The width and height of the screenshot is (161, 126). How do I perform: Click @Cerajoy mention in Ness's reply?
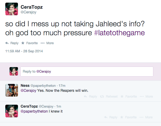pos(28,90)
